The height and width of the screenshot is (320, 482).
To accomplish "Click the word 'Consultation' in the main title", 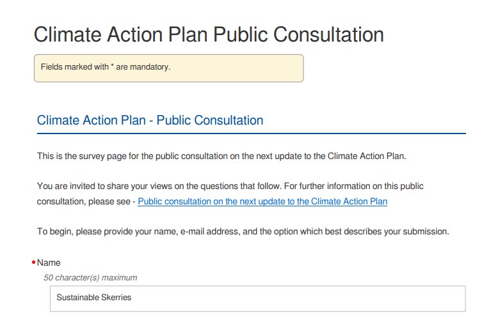I will (328, 34).
